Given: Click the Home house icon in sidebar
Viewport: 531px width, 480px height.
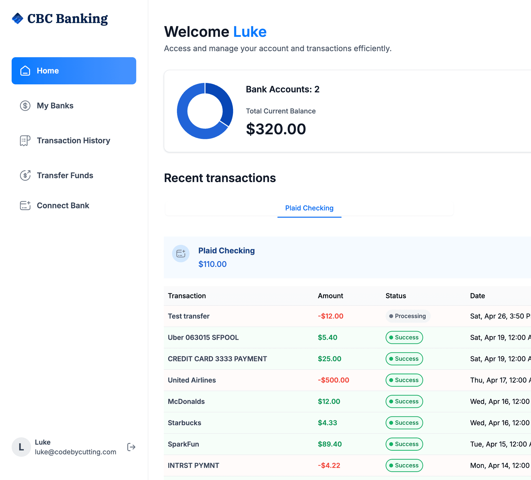Looking at the screenshot, I should (x=25, y=71).
